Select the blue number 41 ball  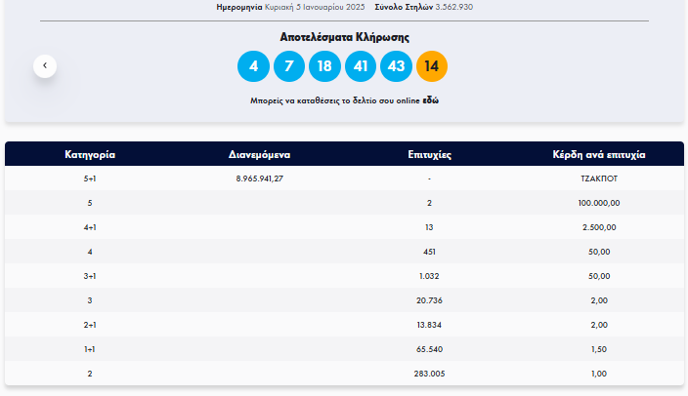[360, 66]
